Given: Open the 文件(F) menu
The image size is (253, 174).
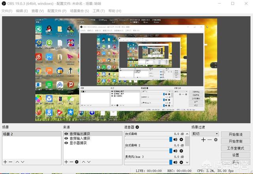Looking at the screenshot, I should pos(7,11).
